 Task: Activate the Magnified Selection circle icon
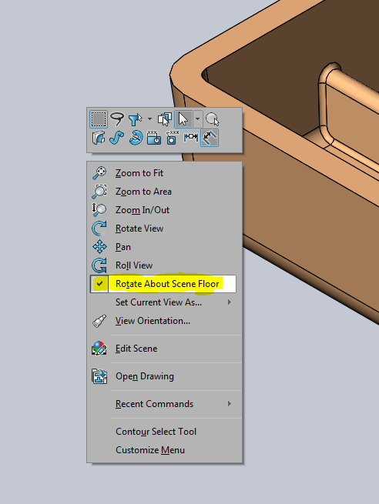coord(213,119)
